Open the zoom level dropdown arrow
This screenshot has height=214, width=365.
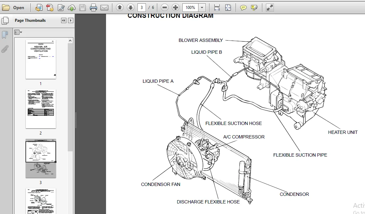click(x=202, y=8)
